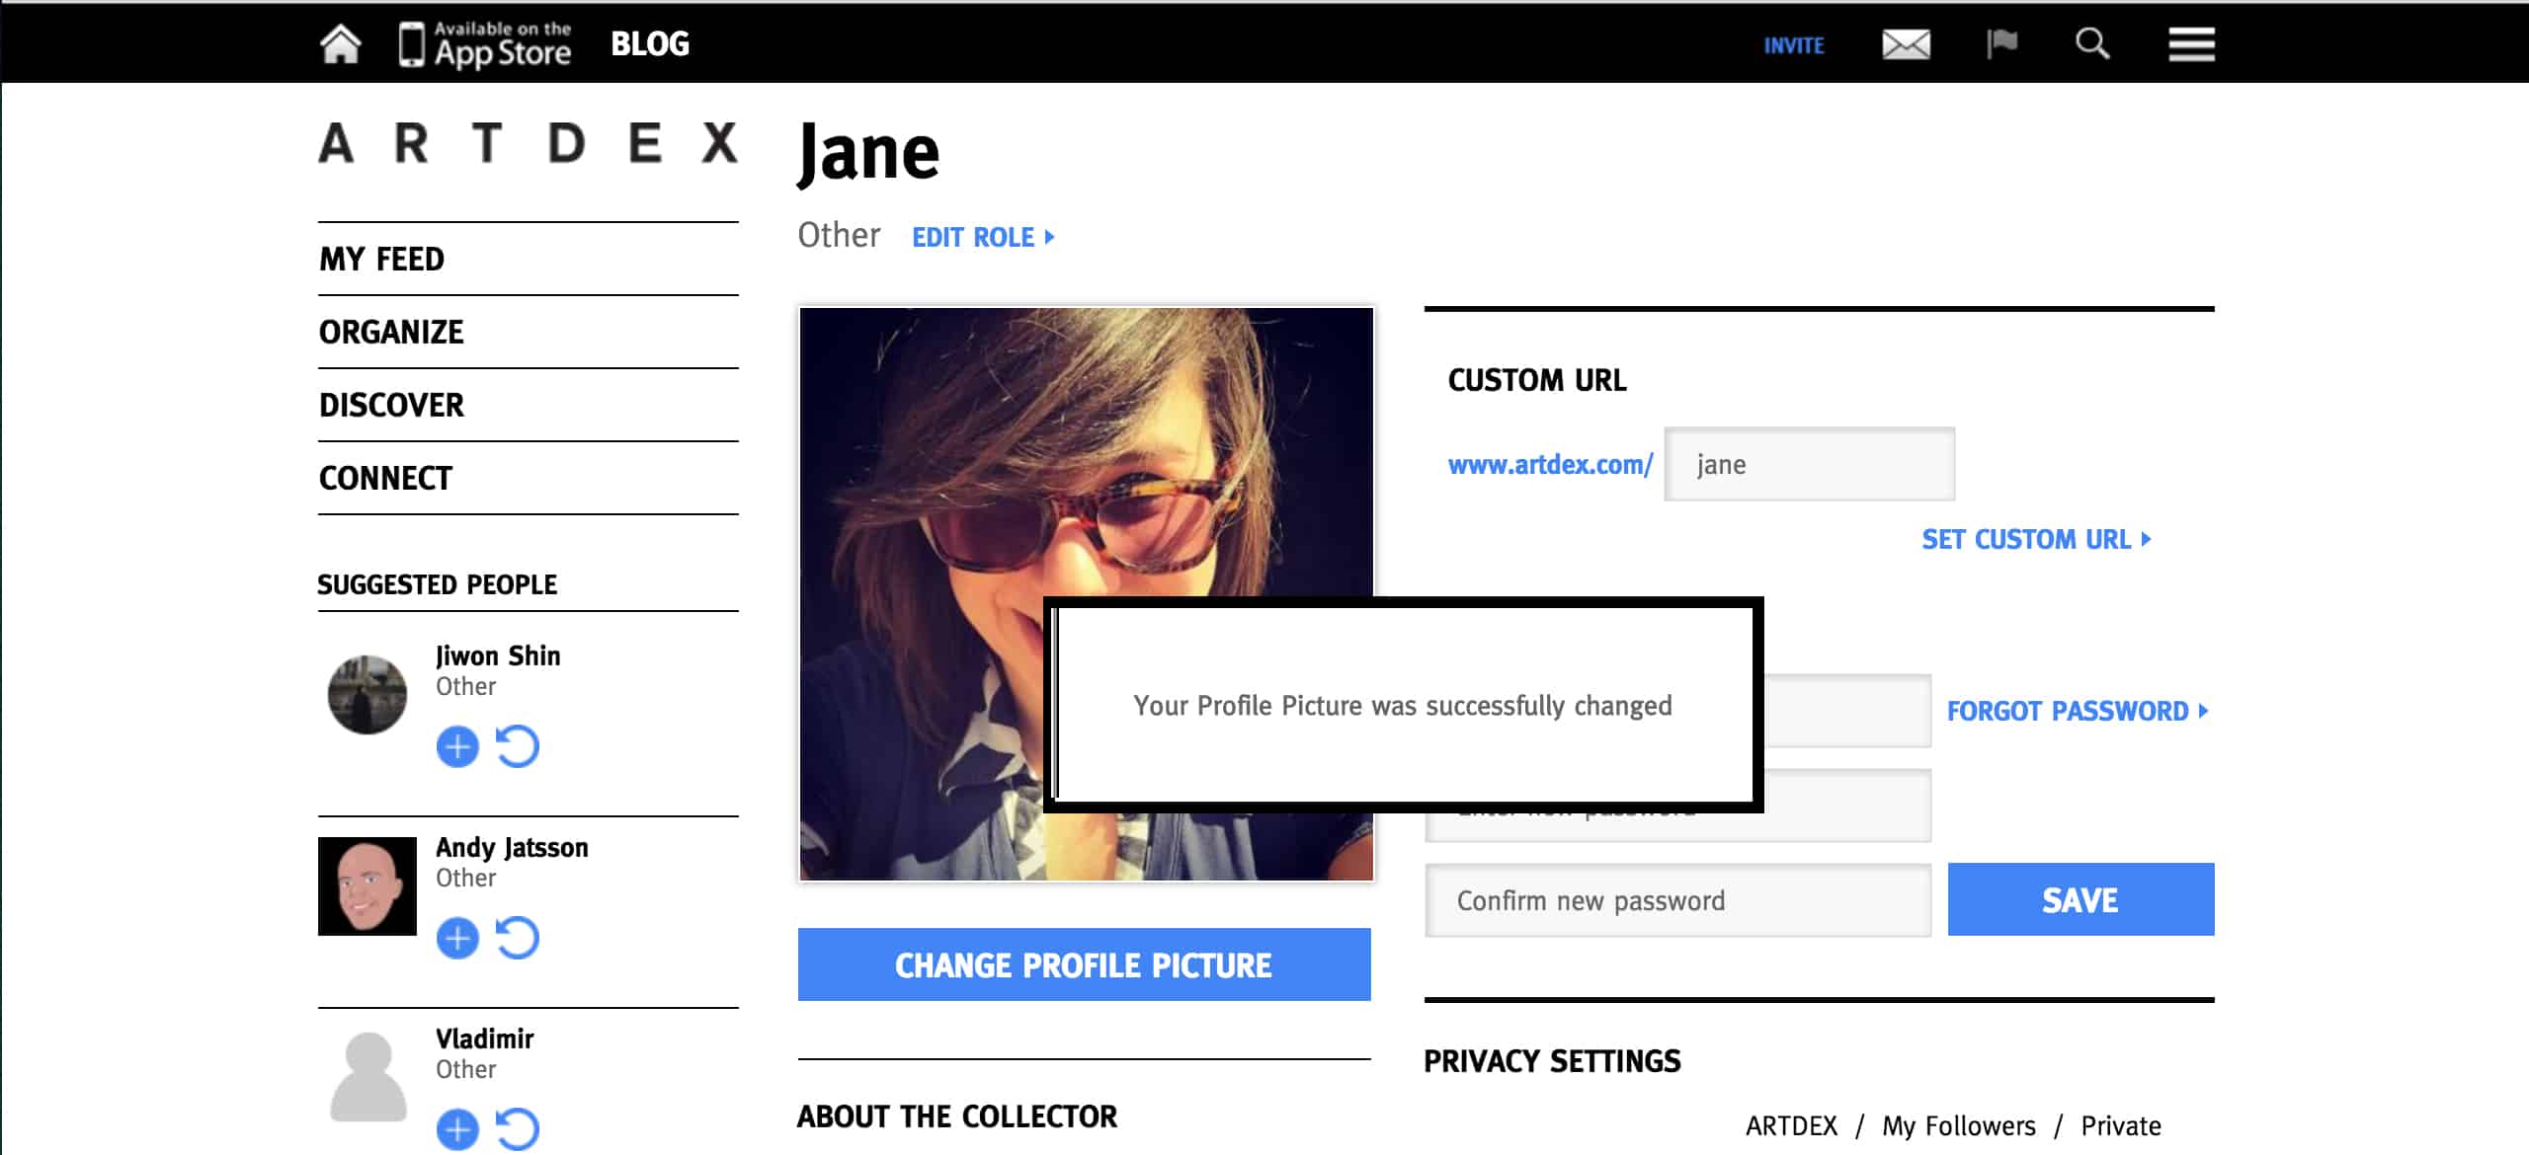Image resolution: width=2529 pixels, height=1155 pixels.
Task: Select ARTDEX privacy setting
Action: [1791, 1126]
